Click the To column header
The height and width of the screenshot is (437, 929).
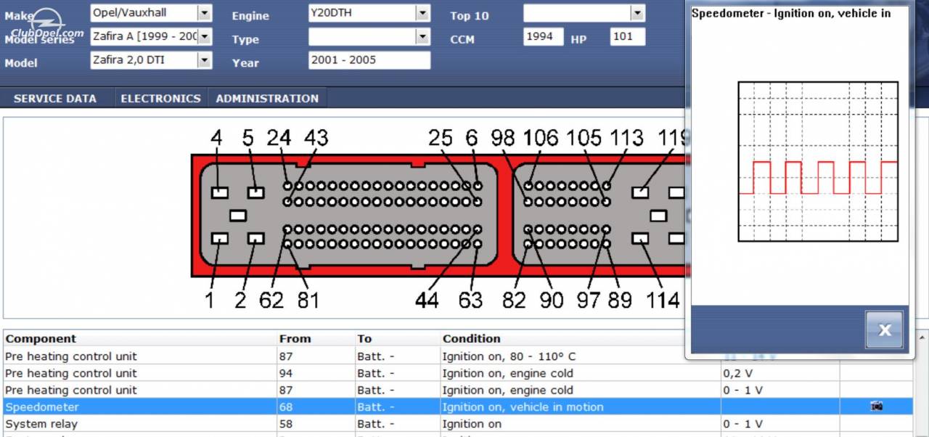pyautogui.click(x=364, y=338)
